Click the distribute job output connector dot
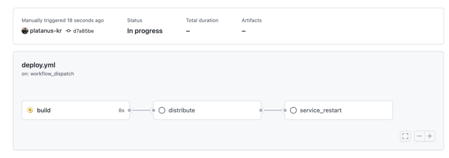This screenshot has height=158, width=449. pyautogui.click(x=261, y=110)
